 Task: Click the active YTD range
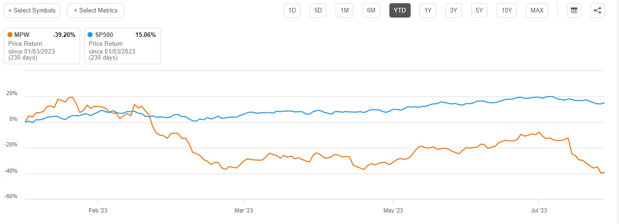coord(400,10)
